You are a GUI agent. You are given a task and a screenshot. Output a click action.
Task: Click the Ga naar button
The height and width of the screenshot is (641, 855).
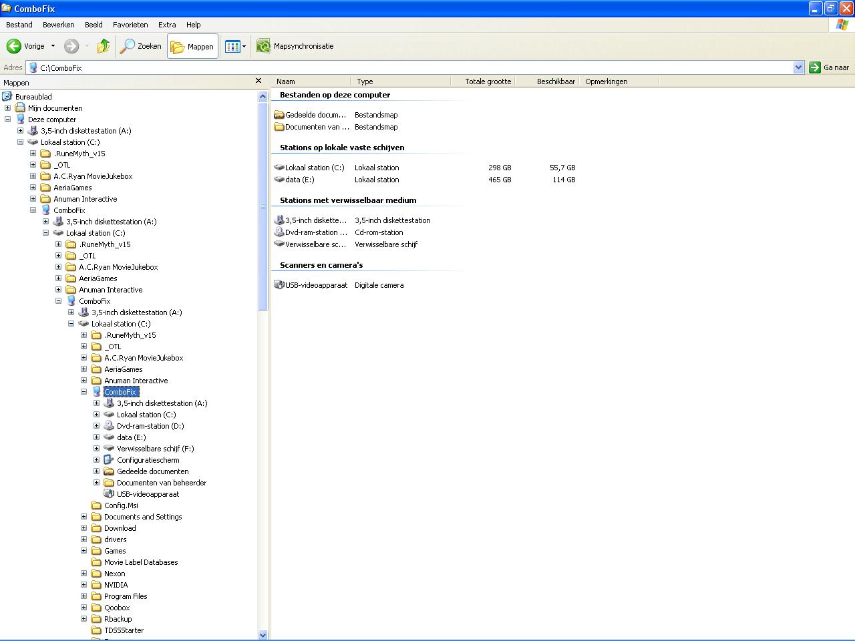[x=830, y=67]
